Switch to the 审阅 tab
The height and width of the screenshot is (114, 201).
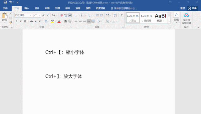point(78,8)
